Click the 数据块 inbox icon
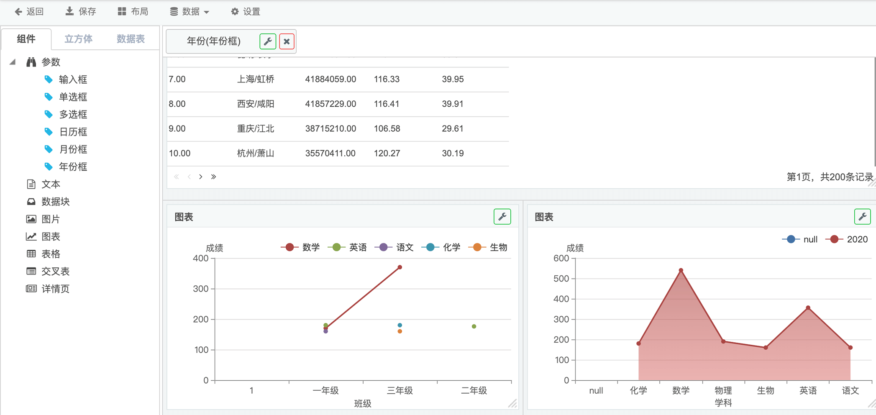The height and width of the screenshot is (415, 876). point(31,202)
